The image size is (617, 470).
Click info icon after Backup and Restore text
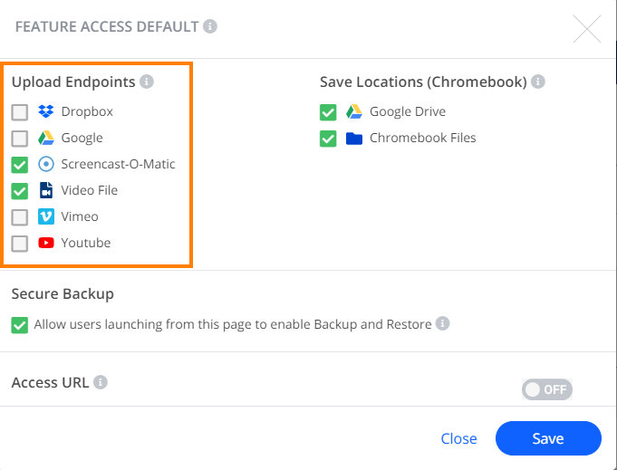(x=443, y=323)
